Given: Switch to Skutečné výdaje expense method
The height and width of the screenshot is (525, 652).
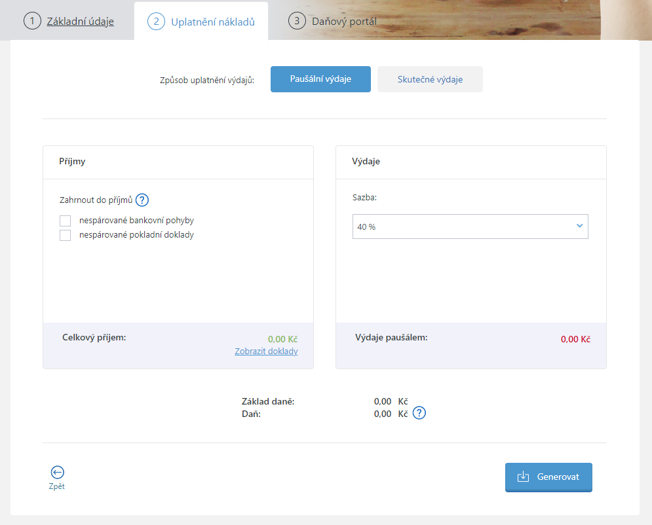Looking at the screenshot, I should coord(430,79).
